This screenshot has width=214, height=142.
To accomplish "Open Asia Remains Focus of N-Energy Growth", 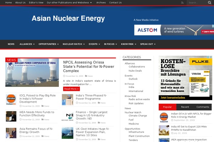I will coord(36,130).
